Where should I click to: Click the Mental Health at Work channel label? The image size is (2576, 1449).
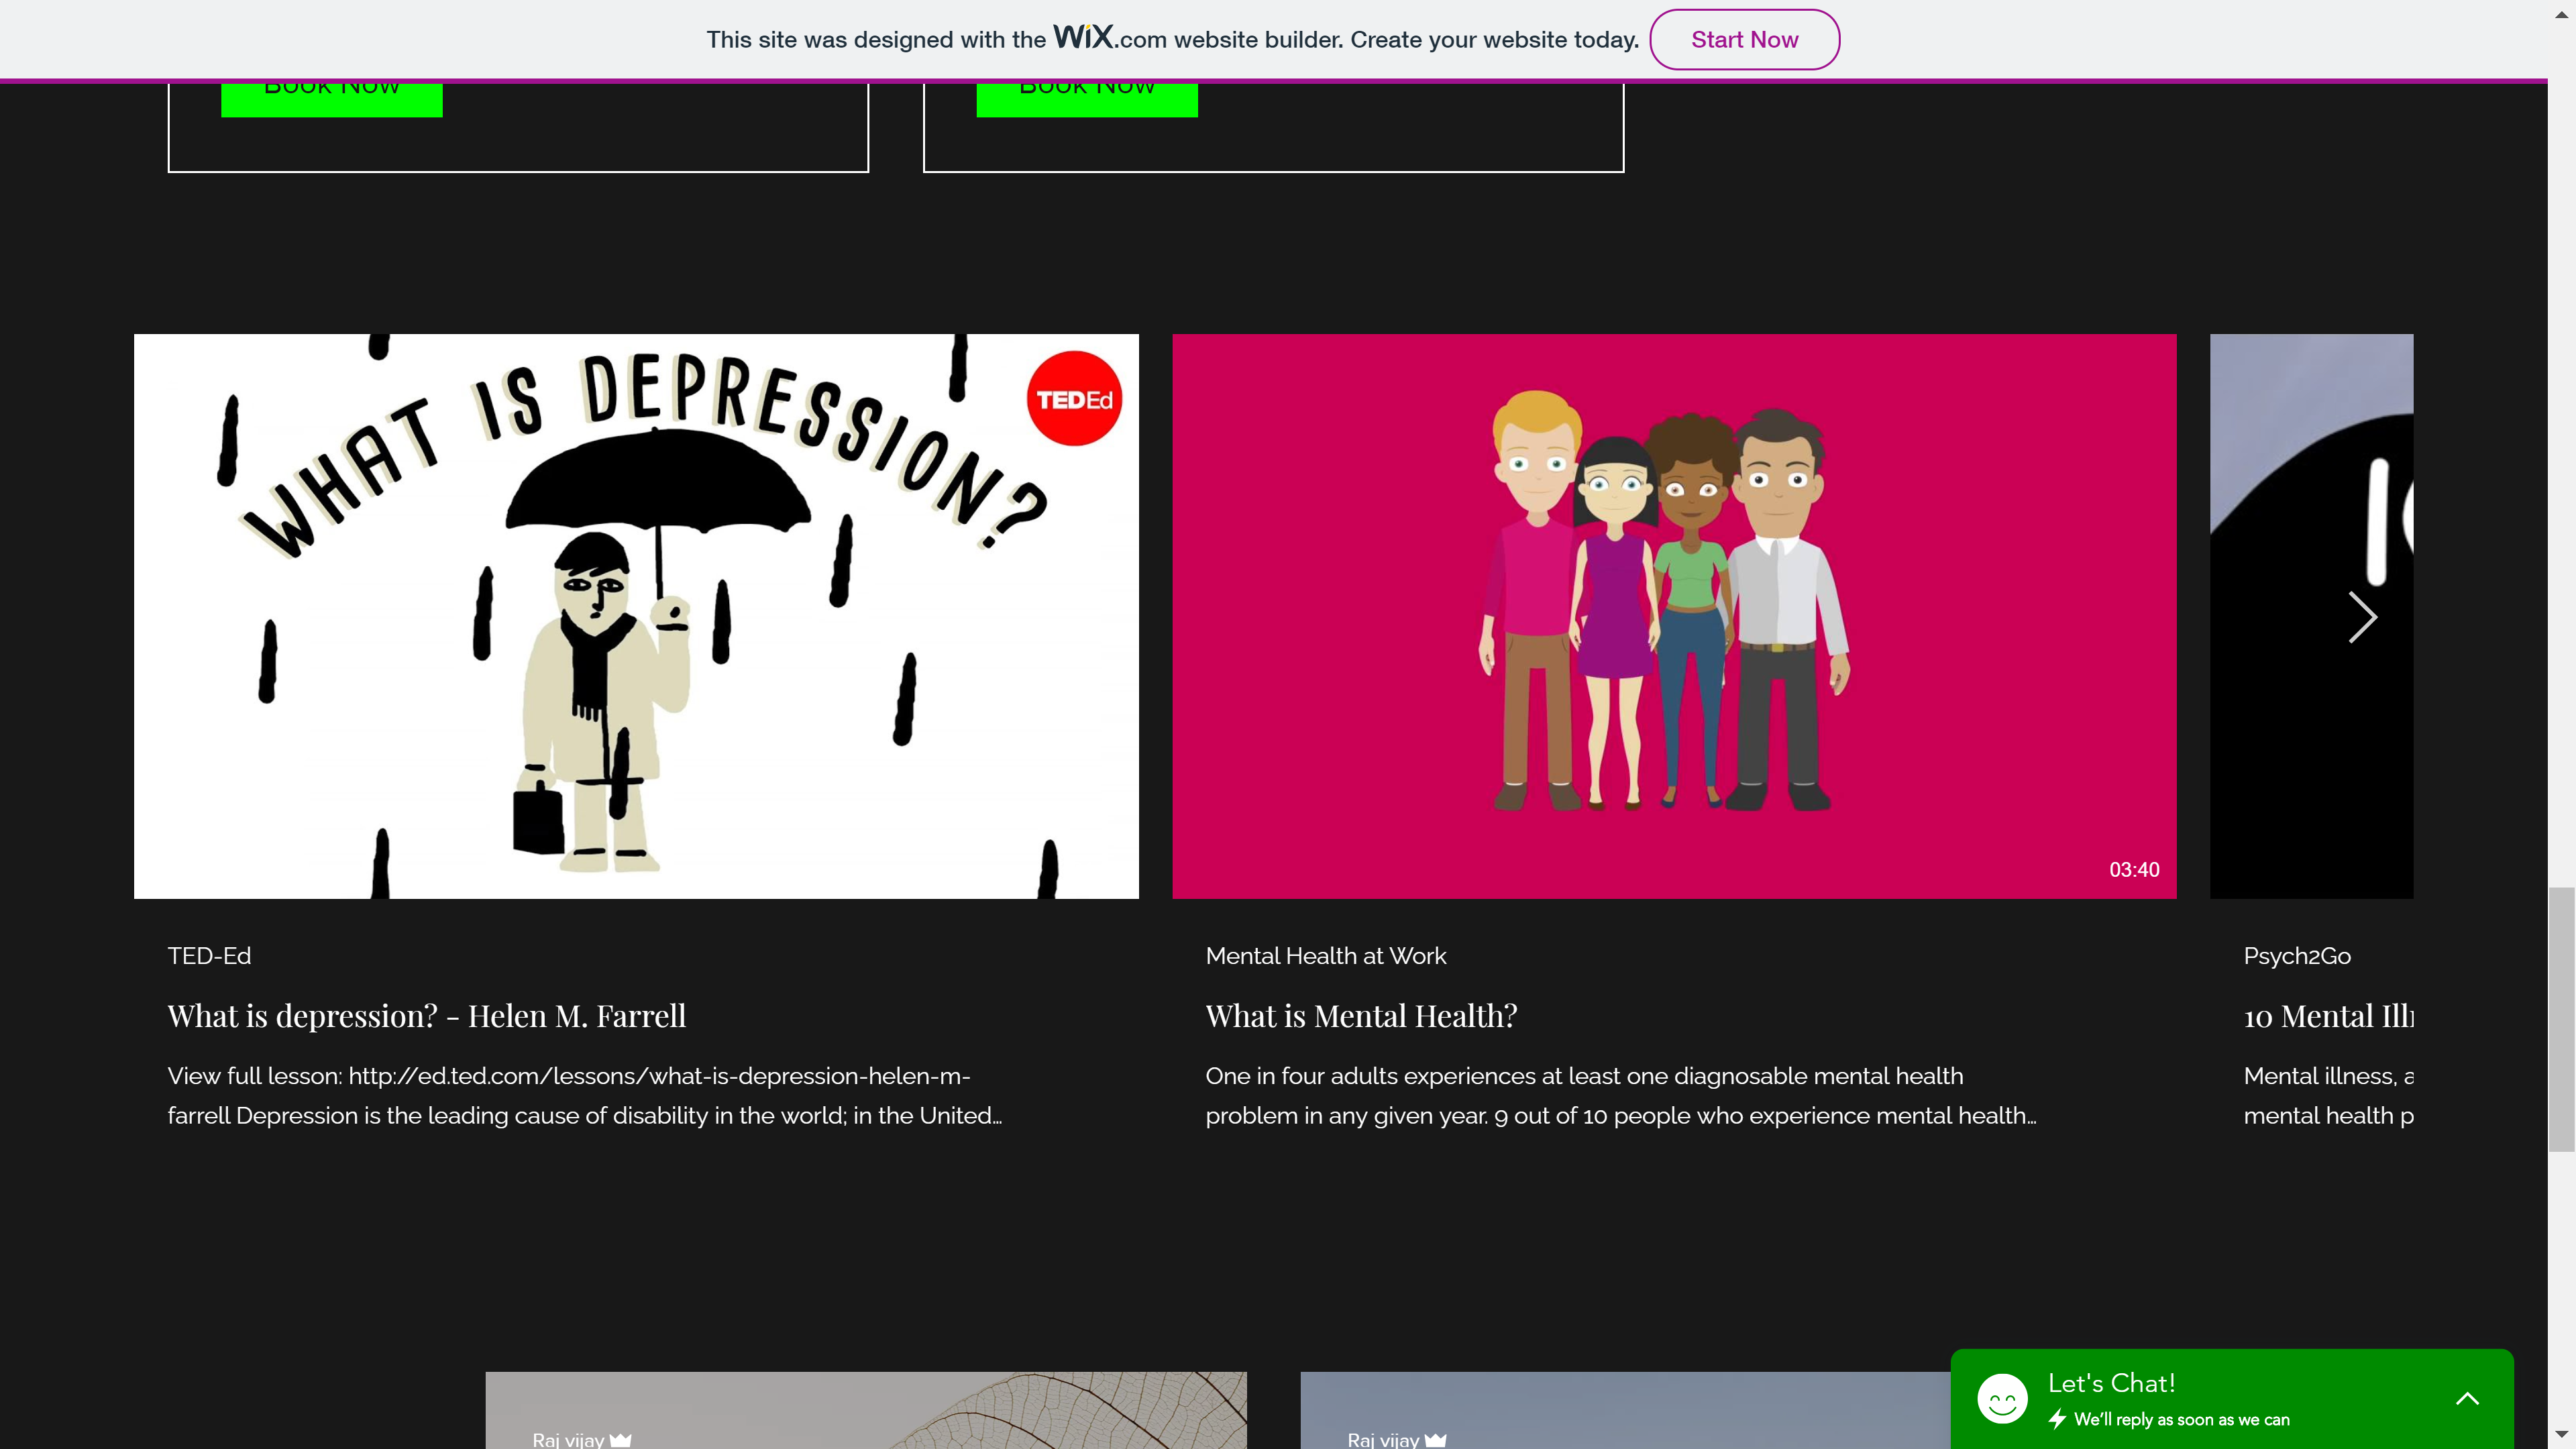pos(1326,955)
